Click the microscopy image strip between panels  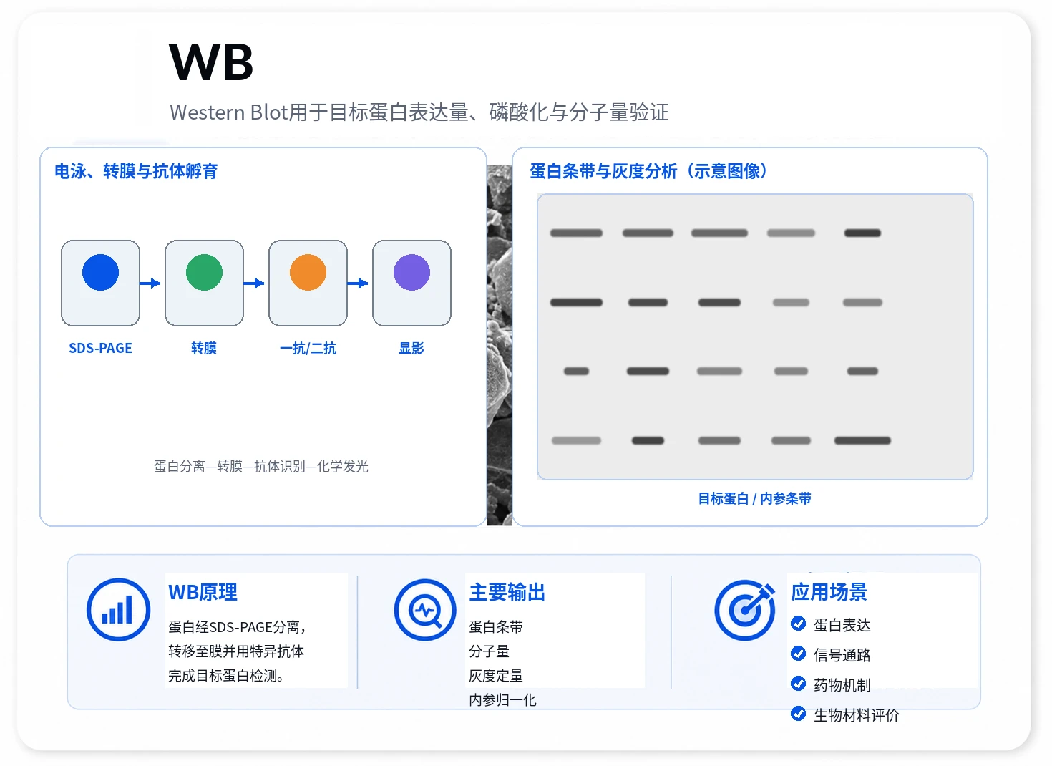500,345
